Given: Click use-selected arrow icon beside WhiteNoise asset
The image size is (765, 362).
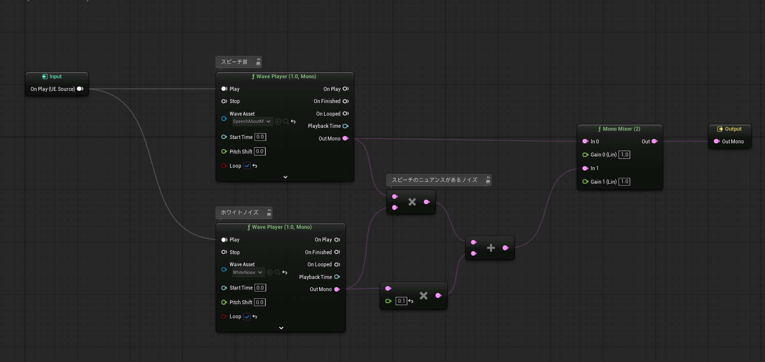Looking at the screenshot, I should [270, 273].
